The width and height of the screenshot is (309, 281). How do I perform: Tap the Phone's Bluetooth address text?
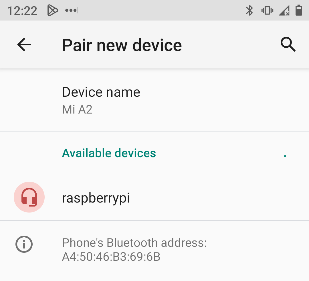pos(134,243)
